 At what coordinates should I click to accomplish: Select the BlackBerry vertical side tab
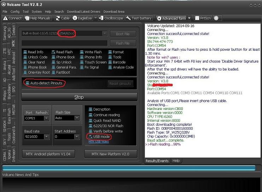coord(9,92)
